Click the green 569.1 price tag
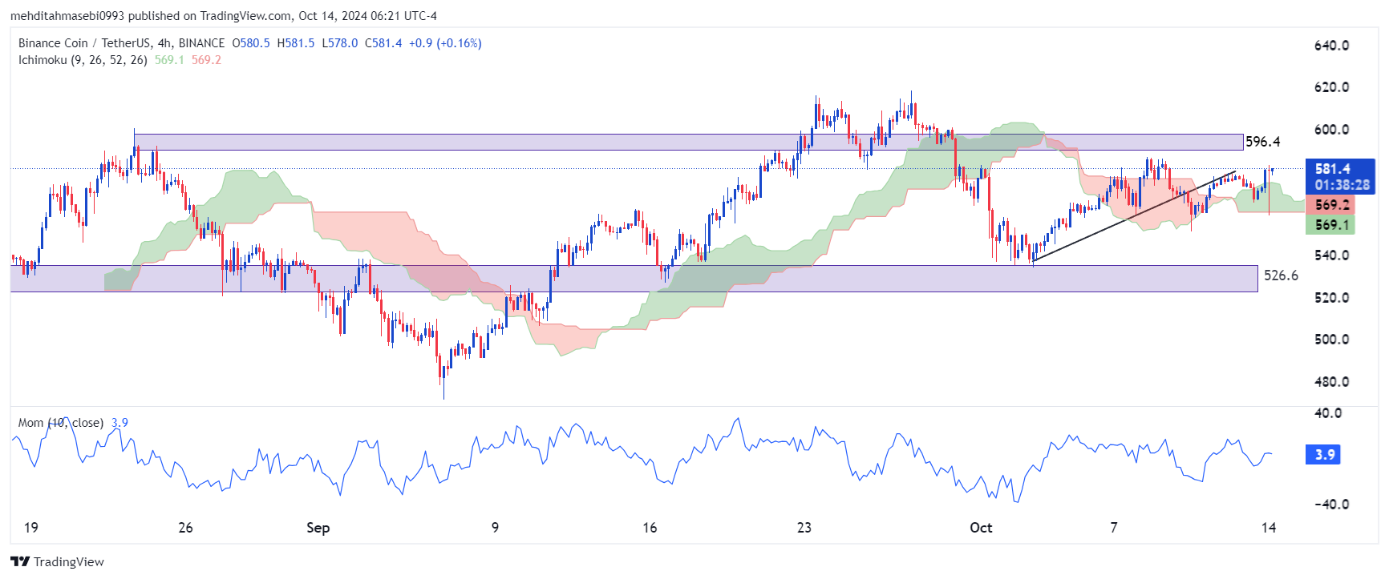The height and width of the screenshot is (579, 1389). [x=1330, y=225]
